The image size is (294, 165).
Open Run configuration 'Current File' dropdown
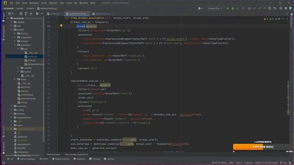pyautogui.click(x=215, y=8)
